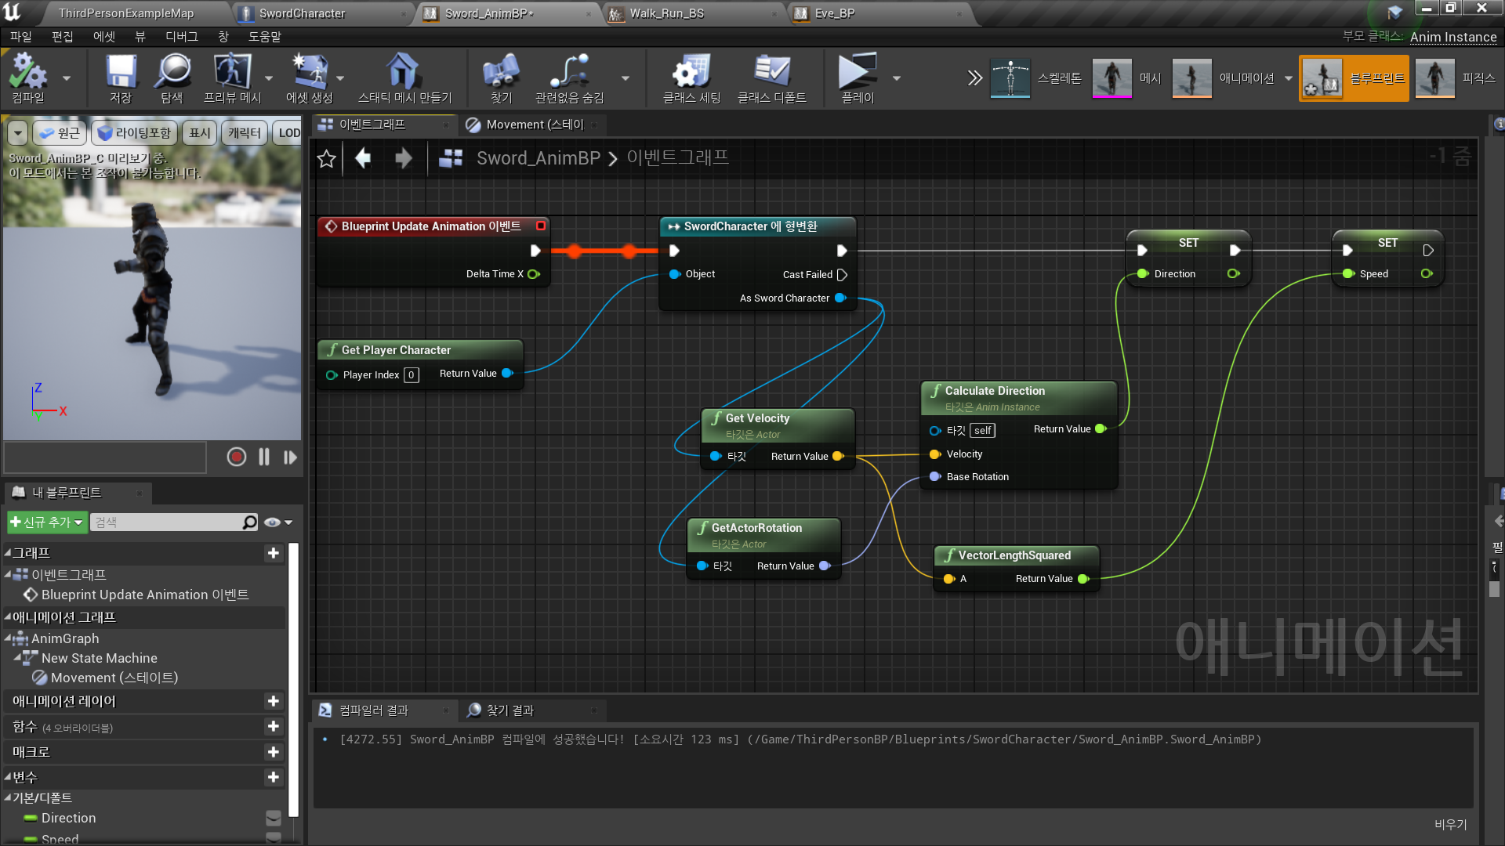Open the Browse (탐색) magnifier tool
Viewport: 1505px width, 846px height.
tap(172, 72)
